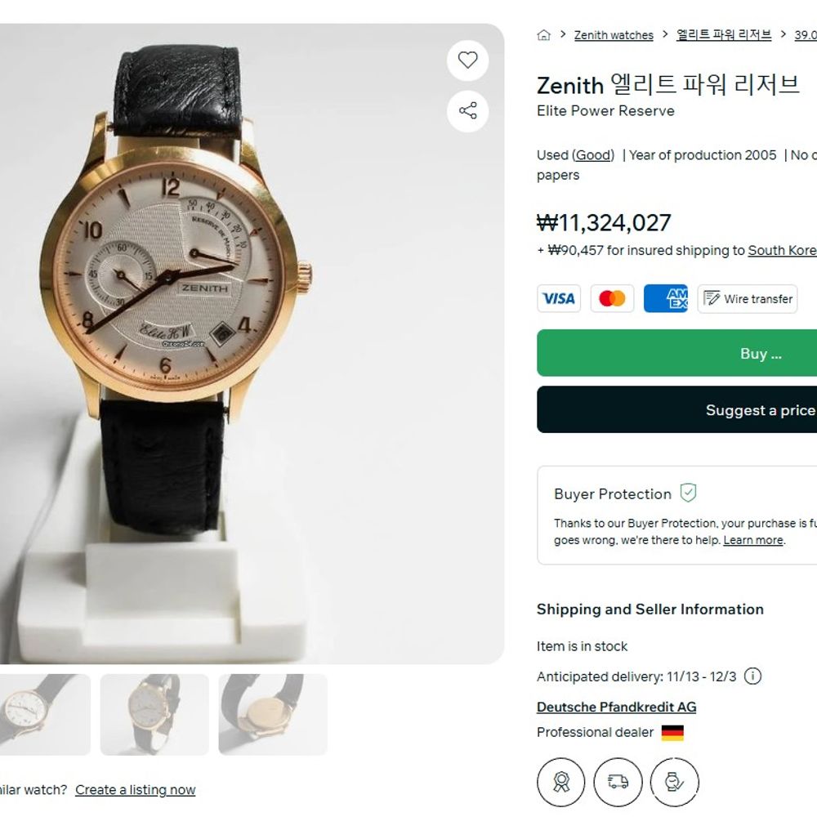Click the delivery truck badge icon
Screen dimensions: 817x817
point(618,782)
